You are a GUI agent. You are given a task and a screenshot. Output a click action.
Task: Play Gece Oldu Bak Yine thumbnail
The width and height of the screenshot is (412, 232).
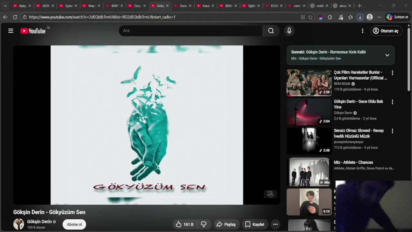pyautogui.click(x=309, y=112)
